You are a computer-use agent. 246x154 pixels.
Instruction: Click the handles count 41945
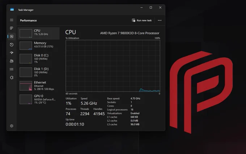pyautogui.click(x=99, y=114)
